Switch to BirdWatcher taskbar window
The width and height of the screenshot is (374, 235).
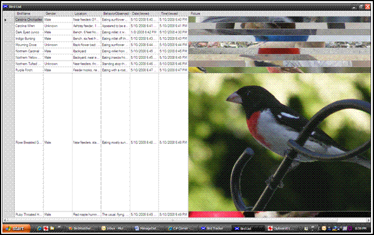81,229
